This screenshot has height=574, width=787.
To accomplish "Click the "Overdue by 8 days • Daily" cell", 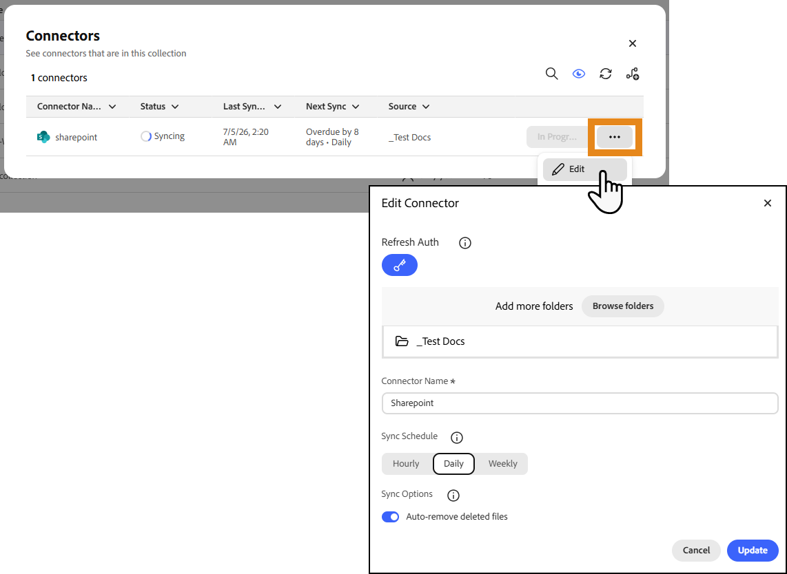I will (332, 137).
